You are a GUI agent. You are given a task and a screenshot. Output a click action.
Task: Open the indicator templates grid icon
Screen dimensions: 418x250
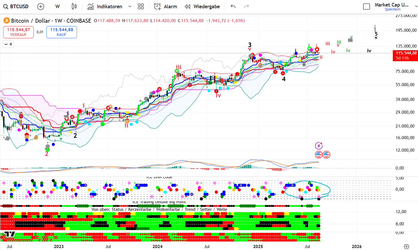click(x=141, y=7)
